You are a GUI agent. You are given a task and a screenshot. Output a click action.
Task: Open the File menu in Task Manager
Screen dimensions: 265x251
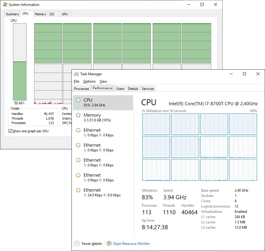coord(76,81)
